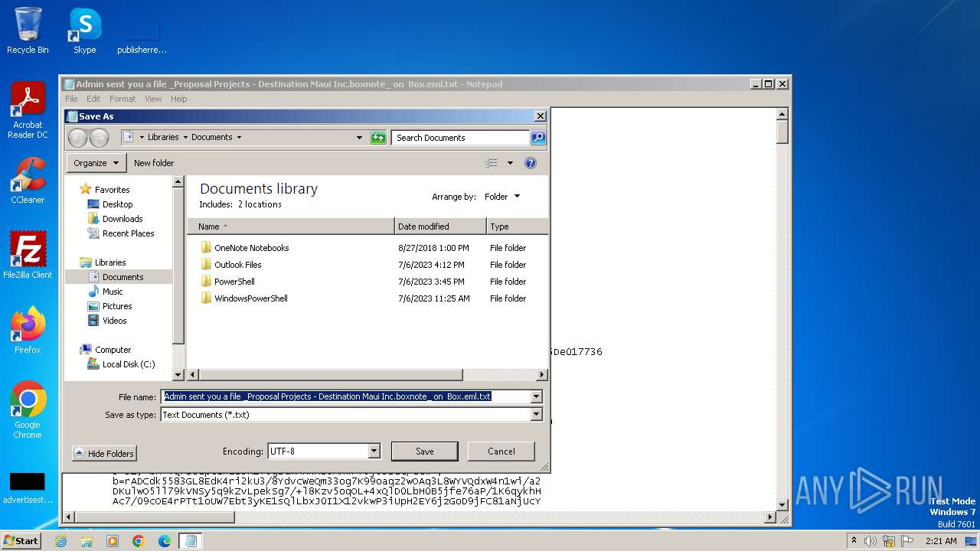Viewport: 980px width, 551px height.
Task: Open the FileZilla Client shortcut
Action: tap(28, 256)
